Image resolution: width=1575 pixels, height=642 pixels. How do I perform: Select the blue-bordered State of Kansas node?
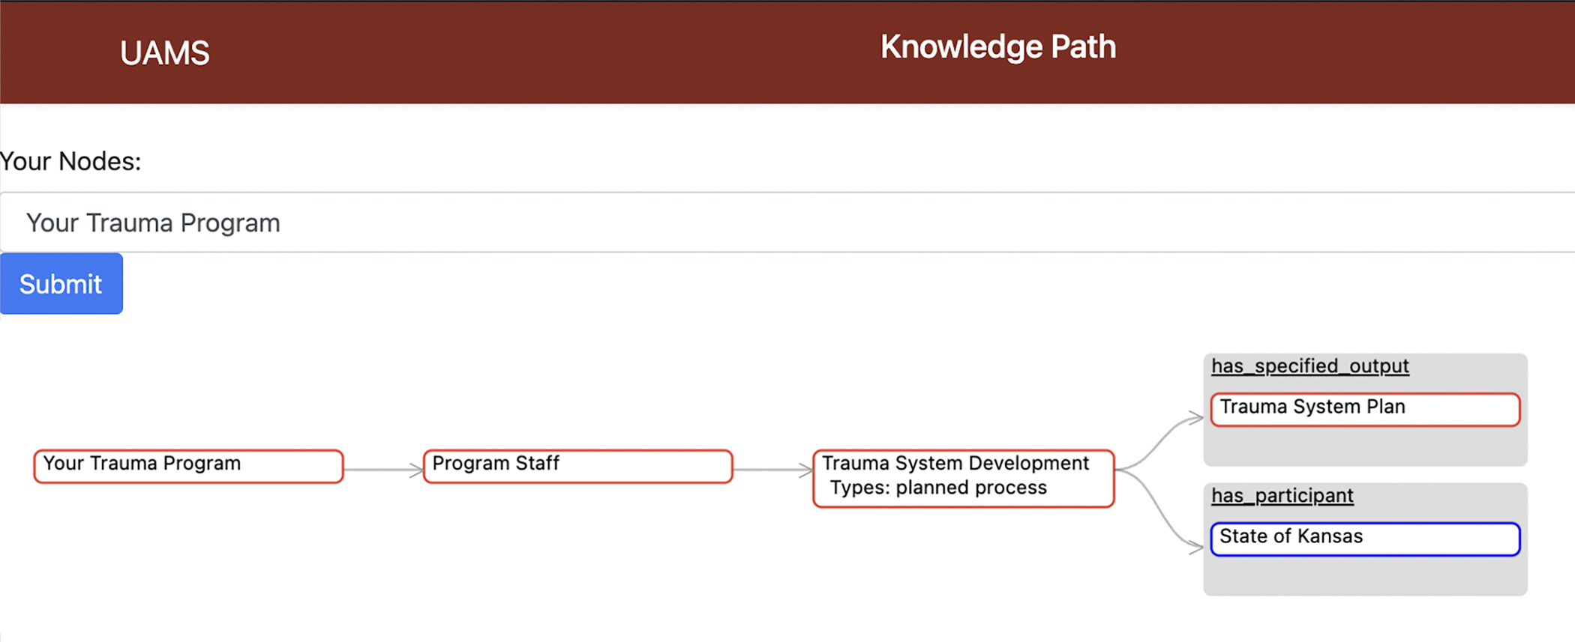[1365, 539]
